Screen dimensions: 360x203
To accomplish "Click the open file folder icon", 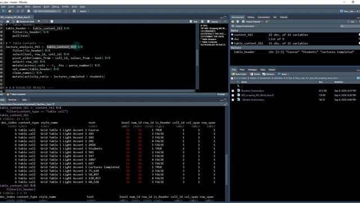I will pyautogui.click(x=10, y=11).
